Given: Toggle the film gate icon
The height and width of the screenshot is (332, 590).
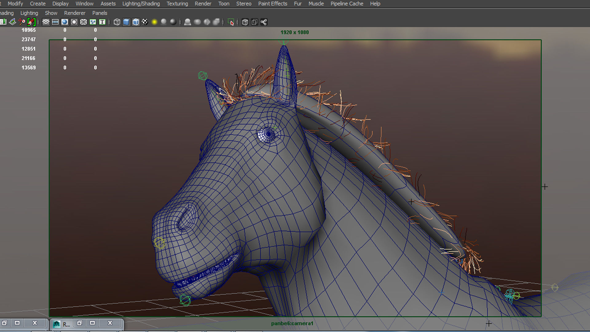Looking at the screenshot, I should click(x=55, y=22).
